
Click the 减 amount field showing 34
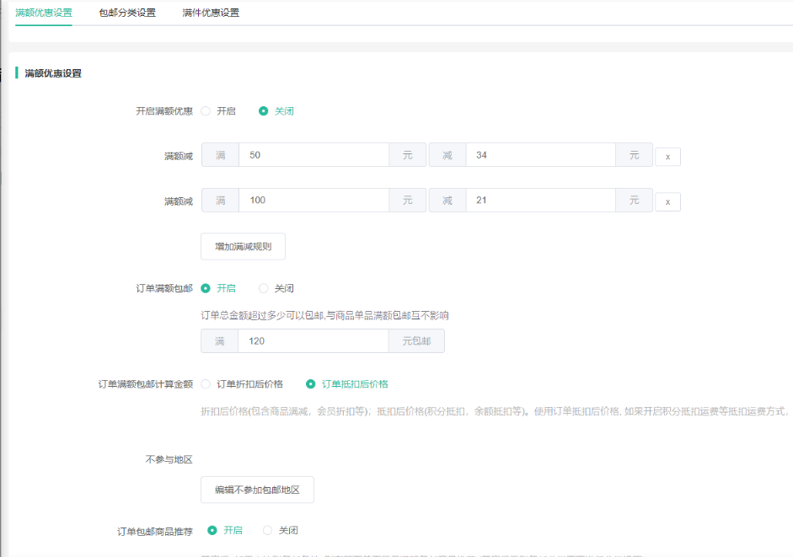coord(540,155)
